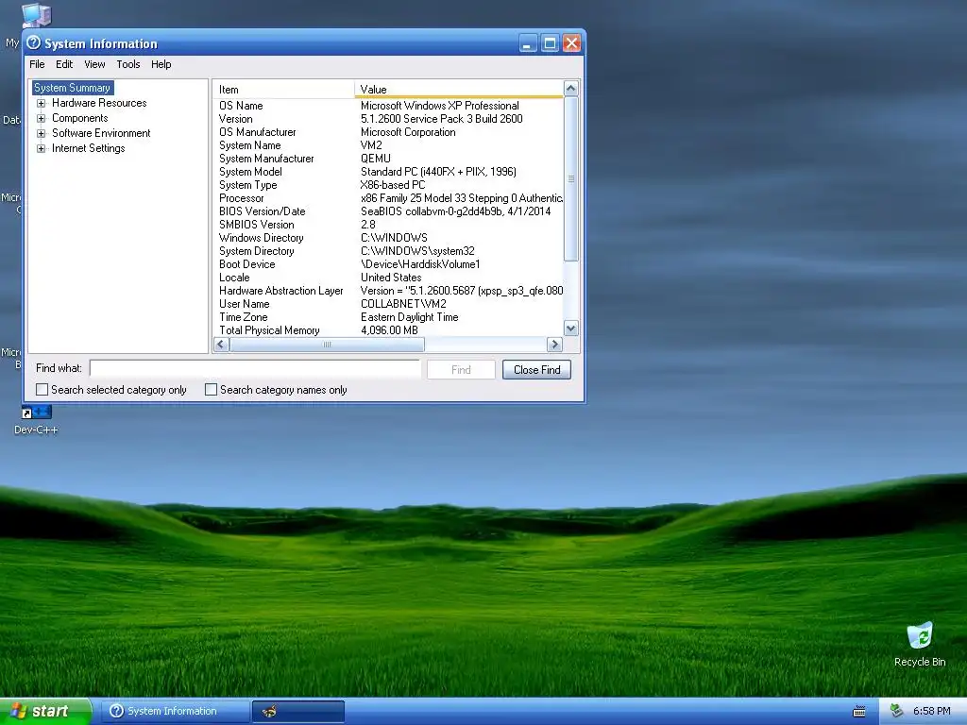Click the second taskbar program button
This screenshot has width=967, height=725.
(x=297, y=712)
